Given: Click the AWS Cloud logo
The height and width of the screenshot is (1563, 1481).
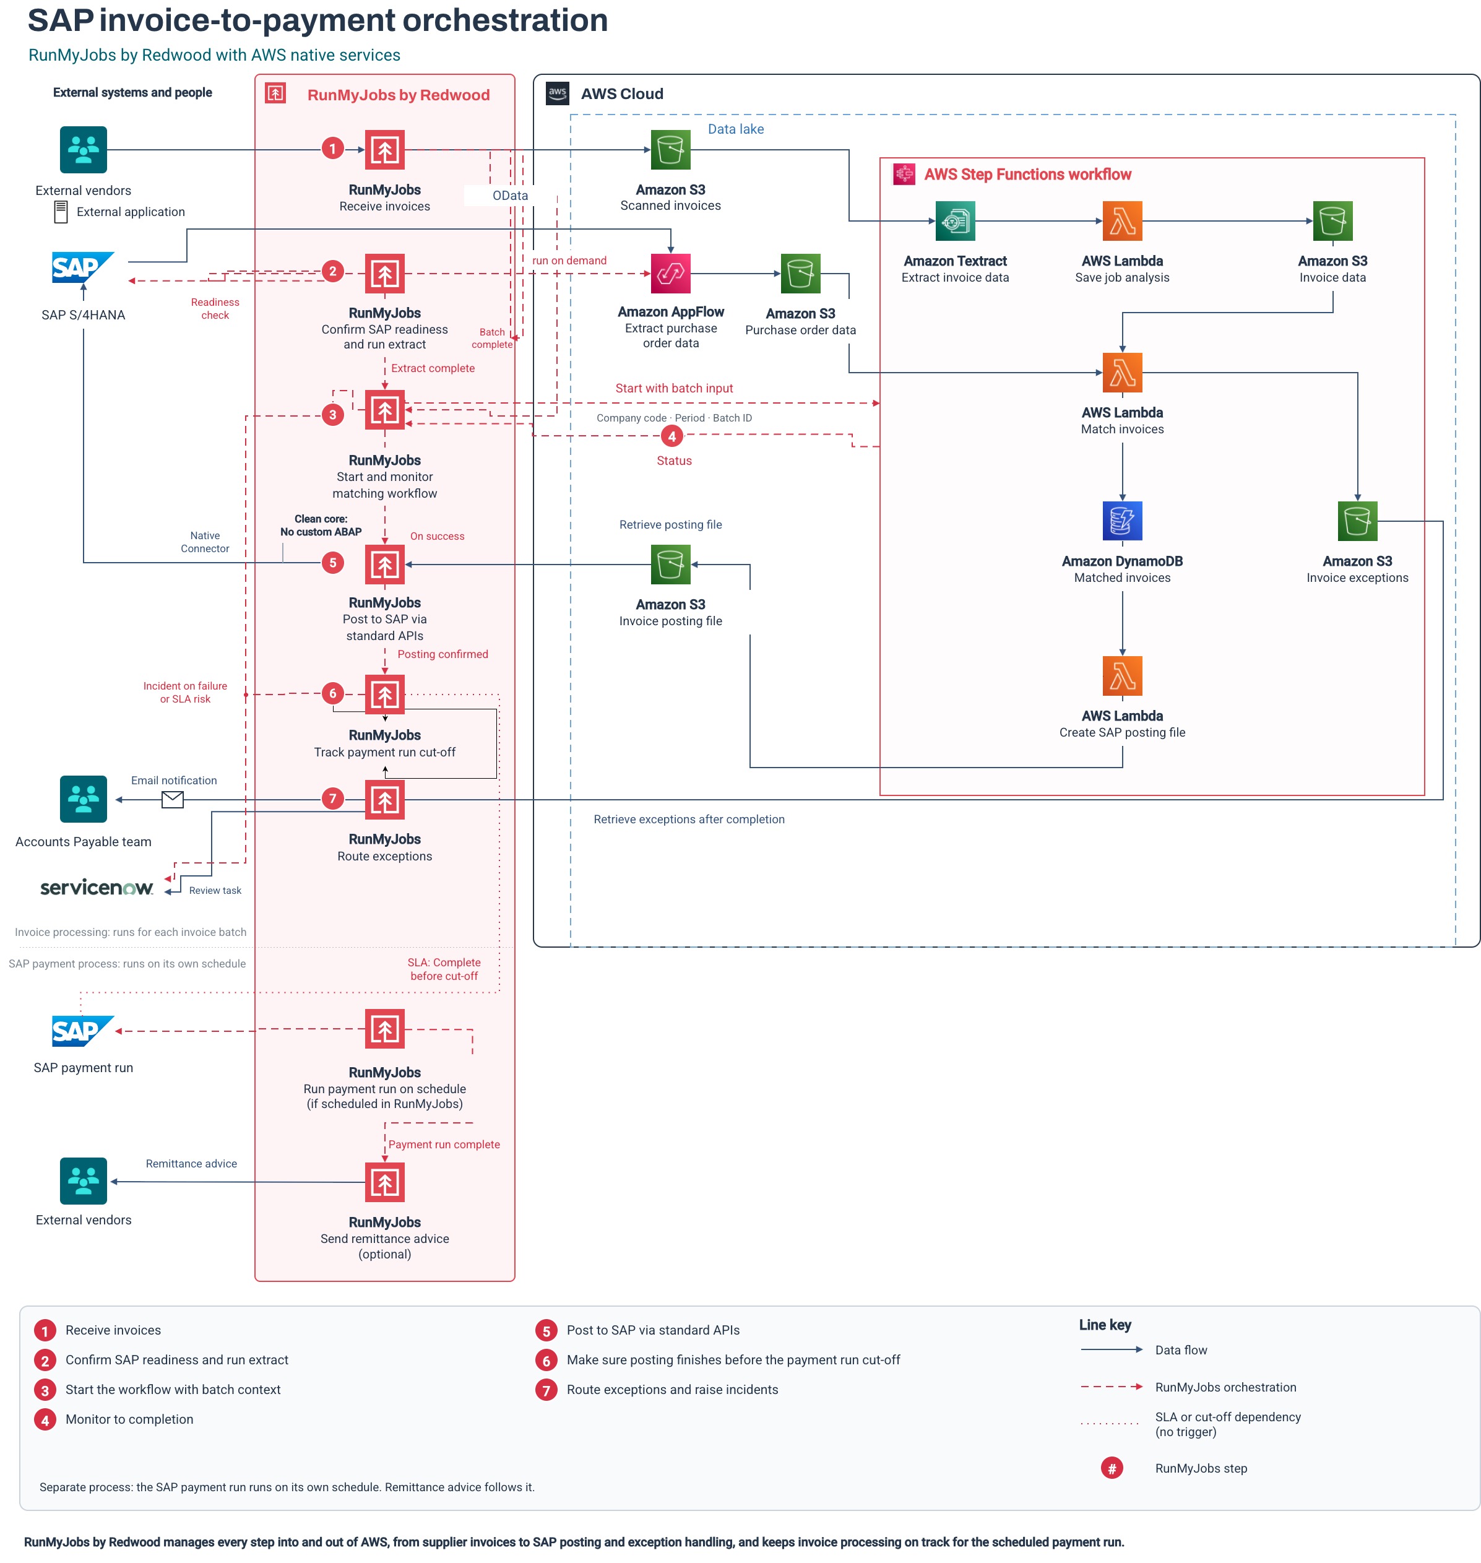Looking at the screenshot, I should [558, 93].
